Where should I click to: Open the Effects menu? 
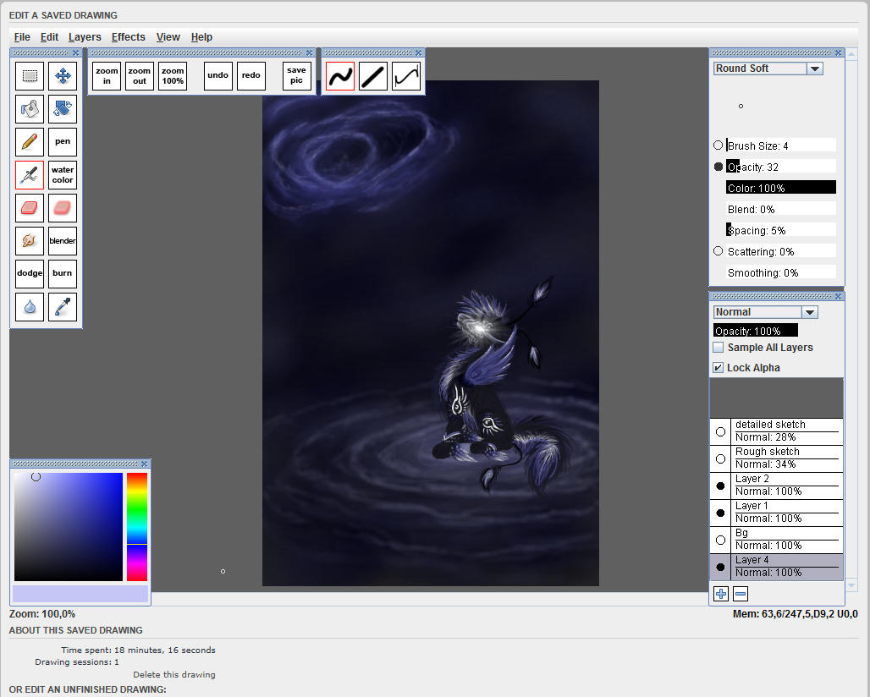[x=128, y=37]
